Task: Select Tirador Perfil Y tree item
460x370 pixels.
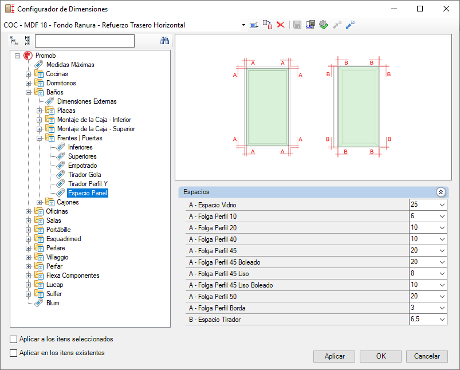Action: [x=88, y=184]
